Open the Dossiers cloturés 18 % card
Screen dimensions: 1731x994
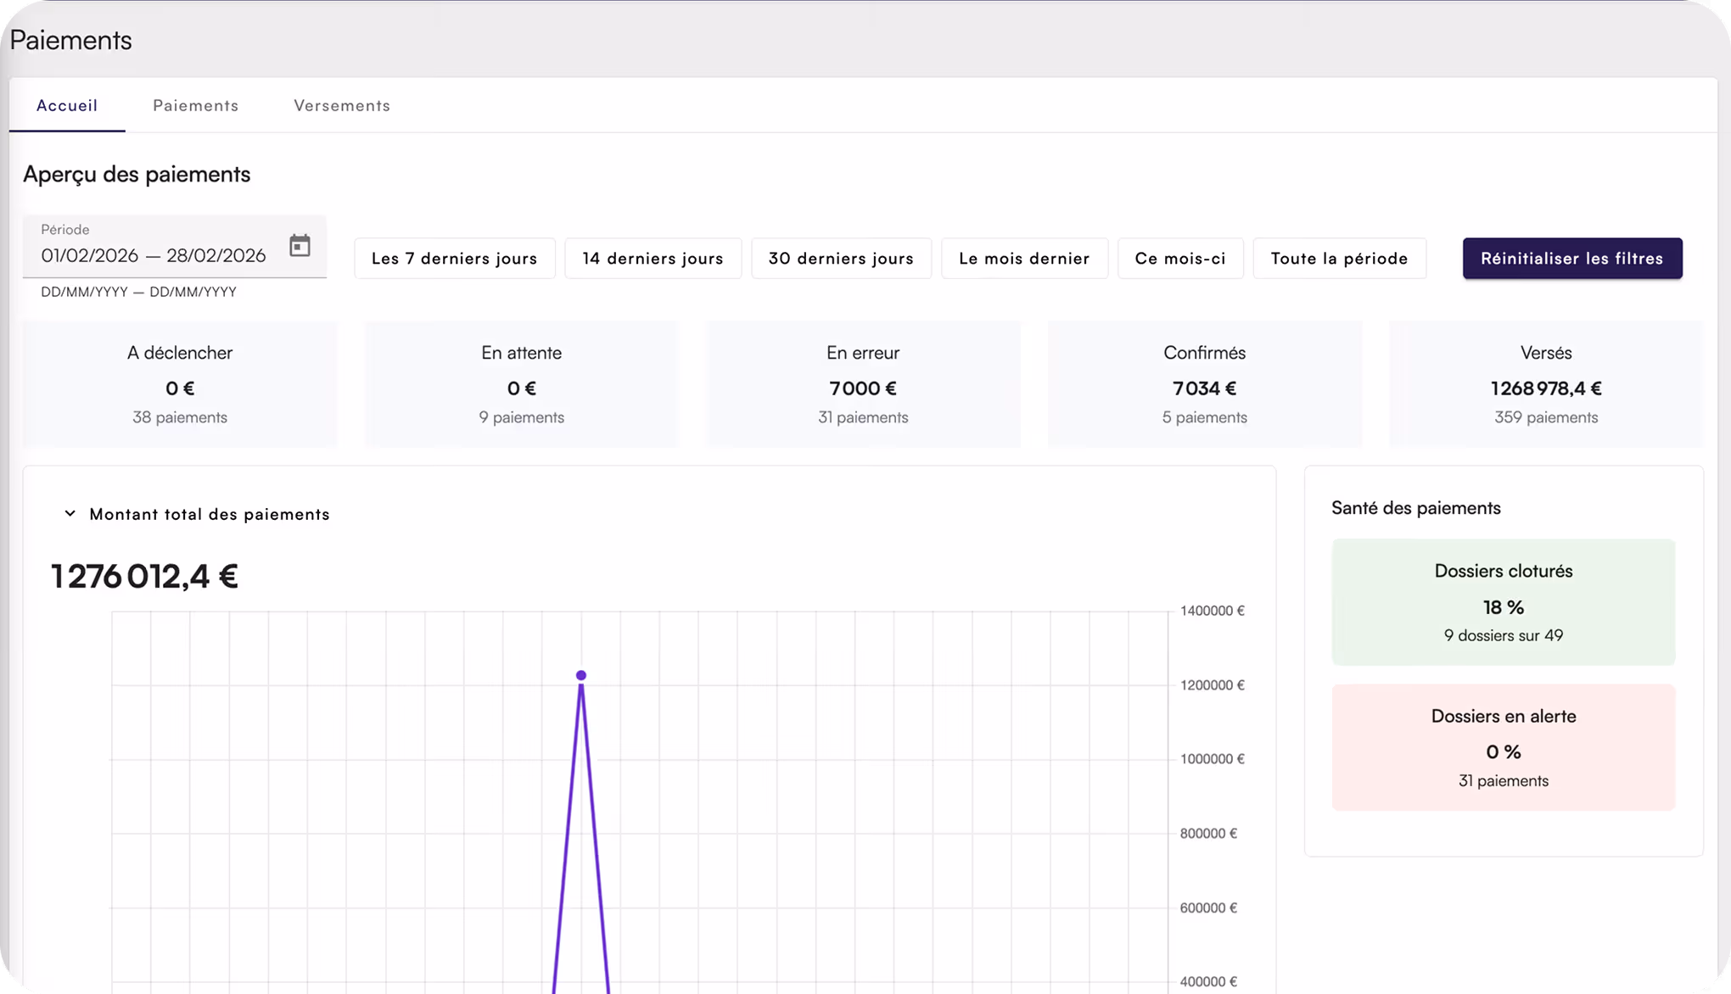click(x=1504, y=602)
